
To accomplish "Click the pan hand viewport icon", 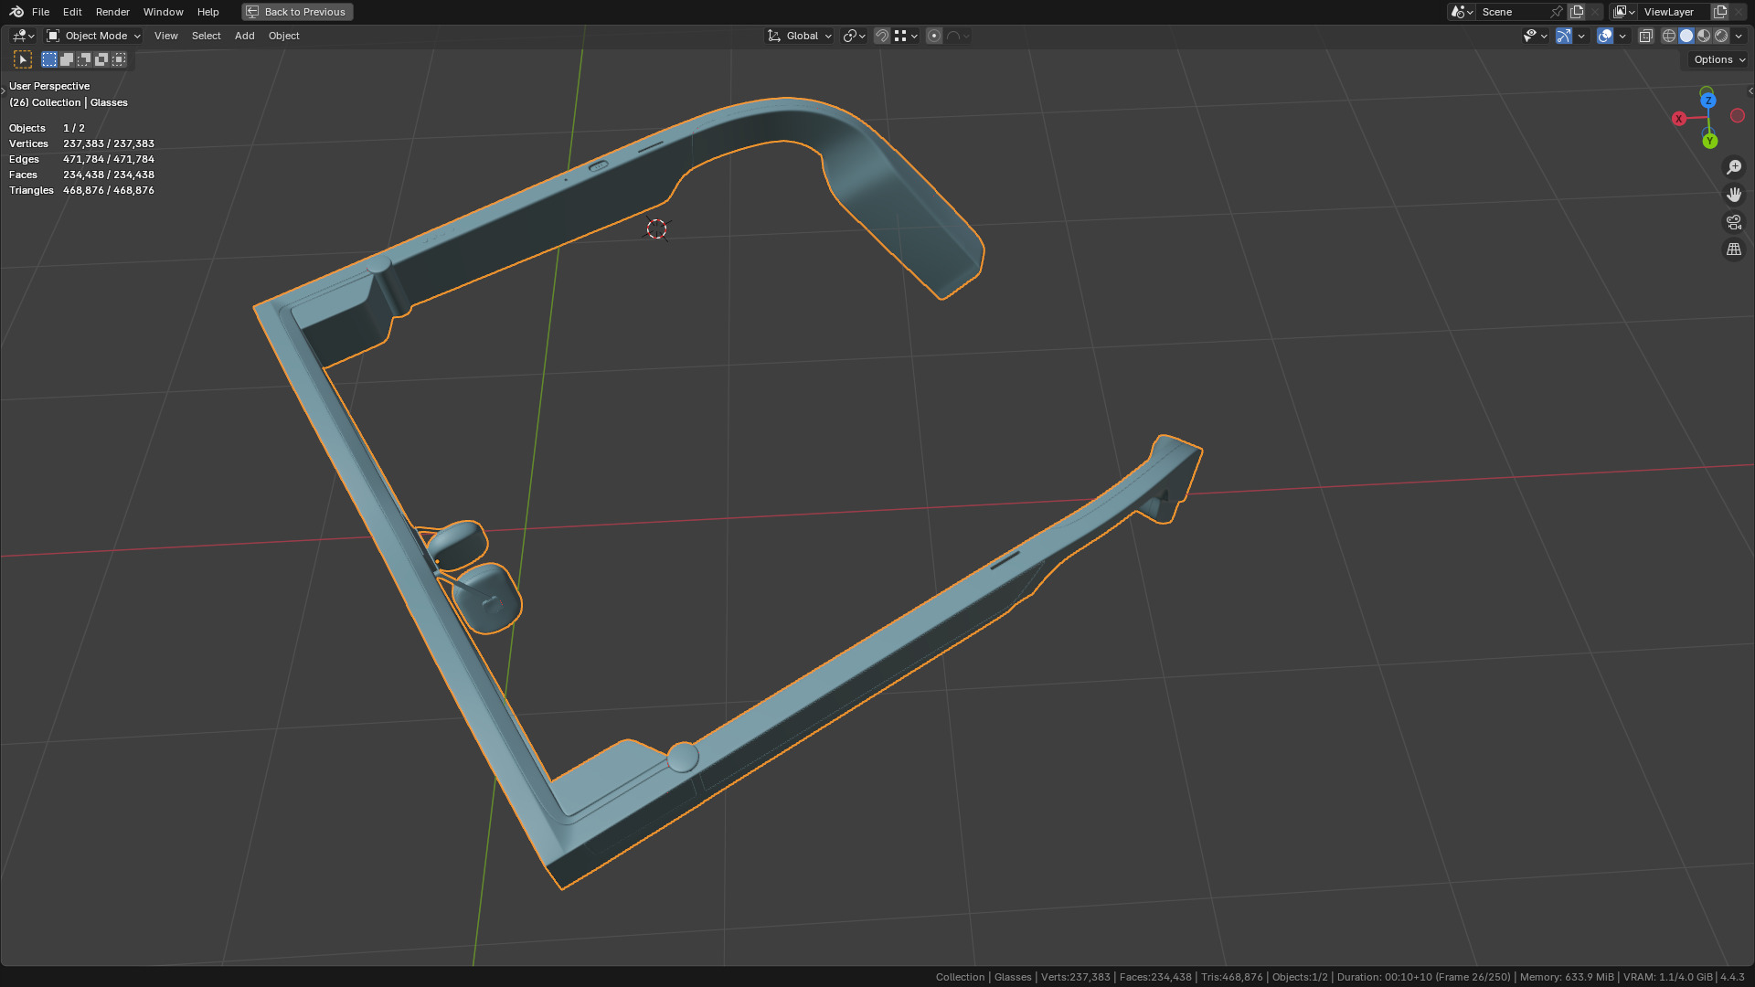I will point(1733,195).
